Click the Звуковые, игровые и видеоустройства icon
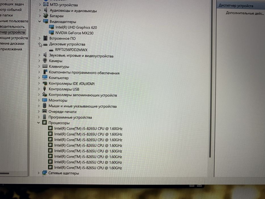The height and width of the screenshot is (199, 265). (45, 55)
